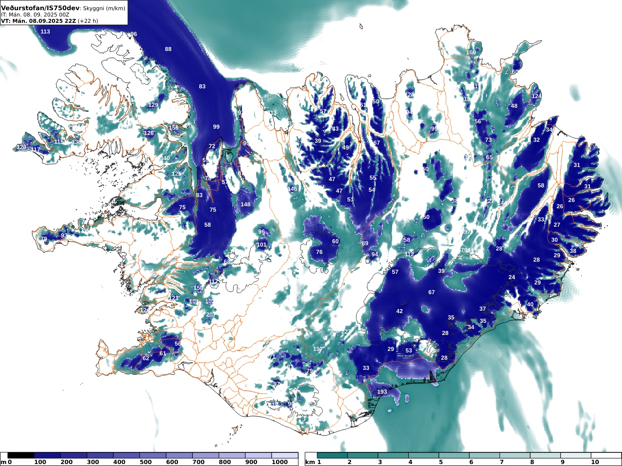Viewport: 622px width, 466px height.
Task: Click visibility value '30' on map
Action: [554, 240]
